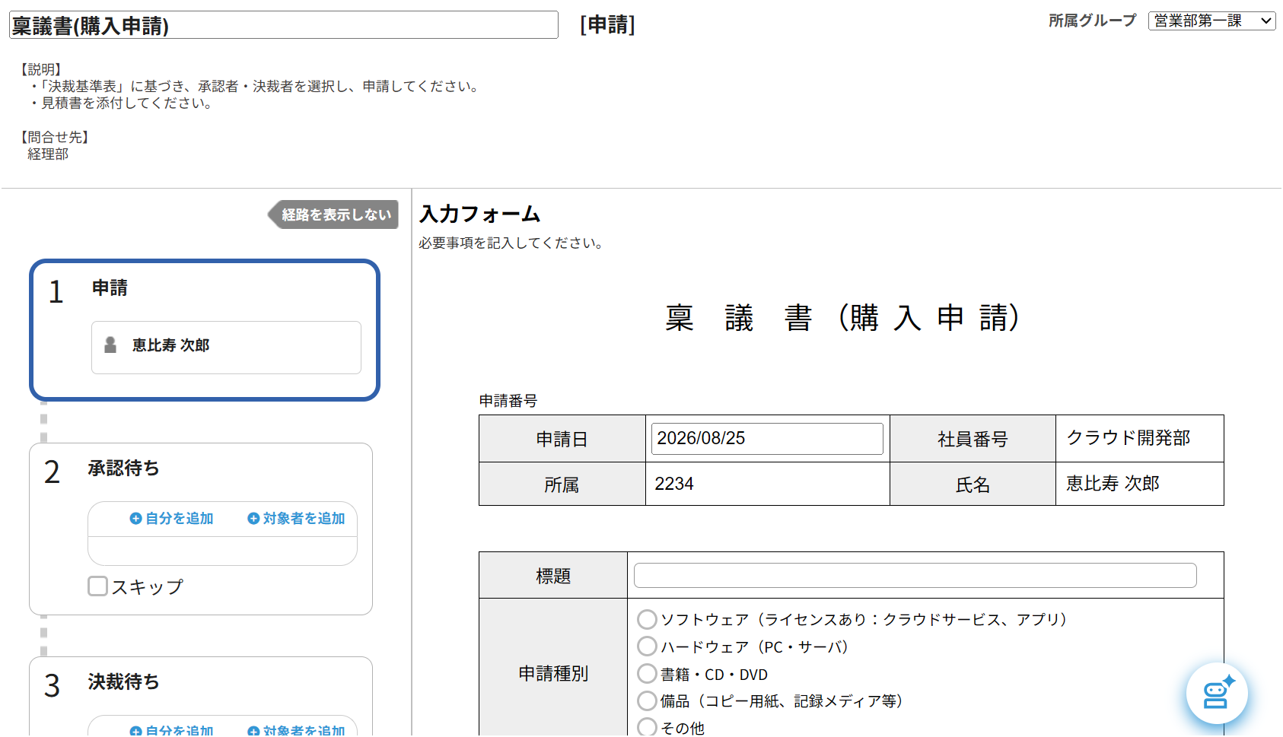Click the 経理部 contact text
1283x737 pixels.
(48, 154)
